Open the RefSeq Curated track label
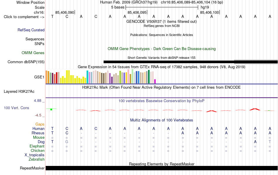278x175 pixels. (x=31, y=30)
